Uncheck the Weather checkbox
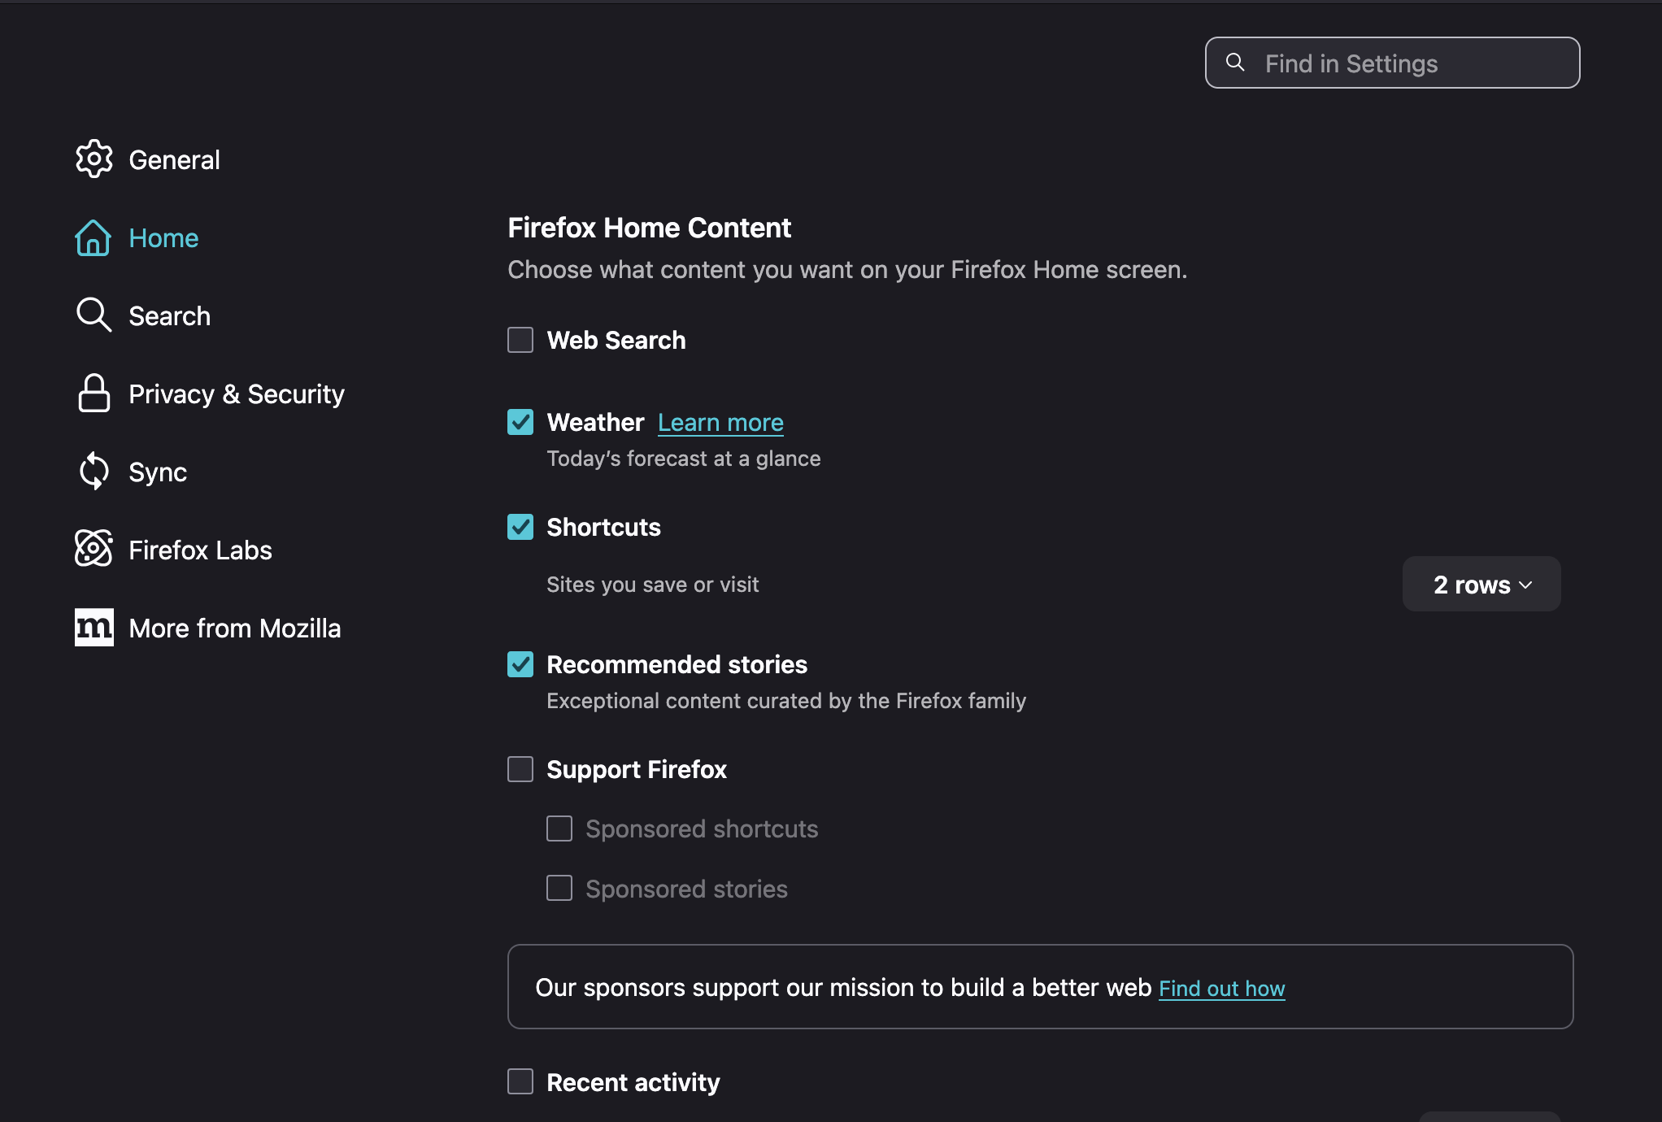Viewport: 1662px width, 1122px height. coord(520,422)
